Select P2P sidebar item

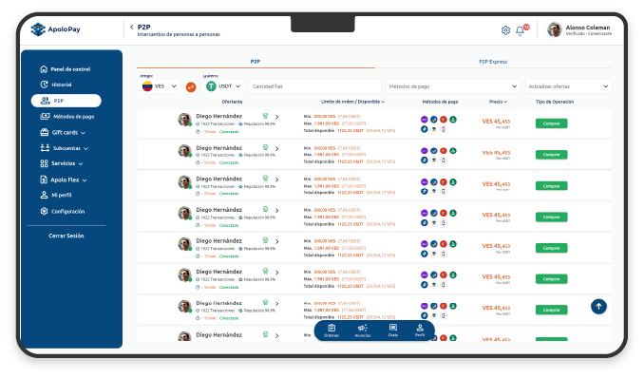point(66,101)
